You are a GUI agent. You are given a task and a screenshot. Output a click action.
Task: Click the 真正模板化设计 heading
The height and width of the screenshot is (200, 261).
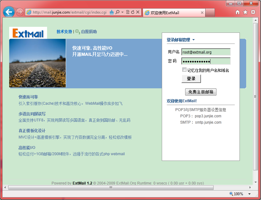click(x=32, y=131)
